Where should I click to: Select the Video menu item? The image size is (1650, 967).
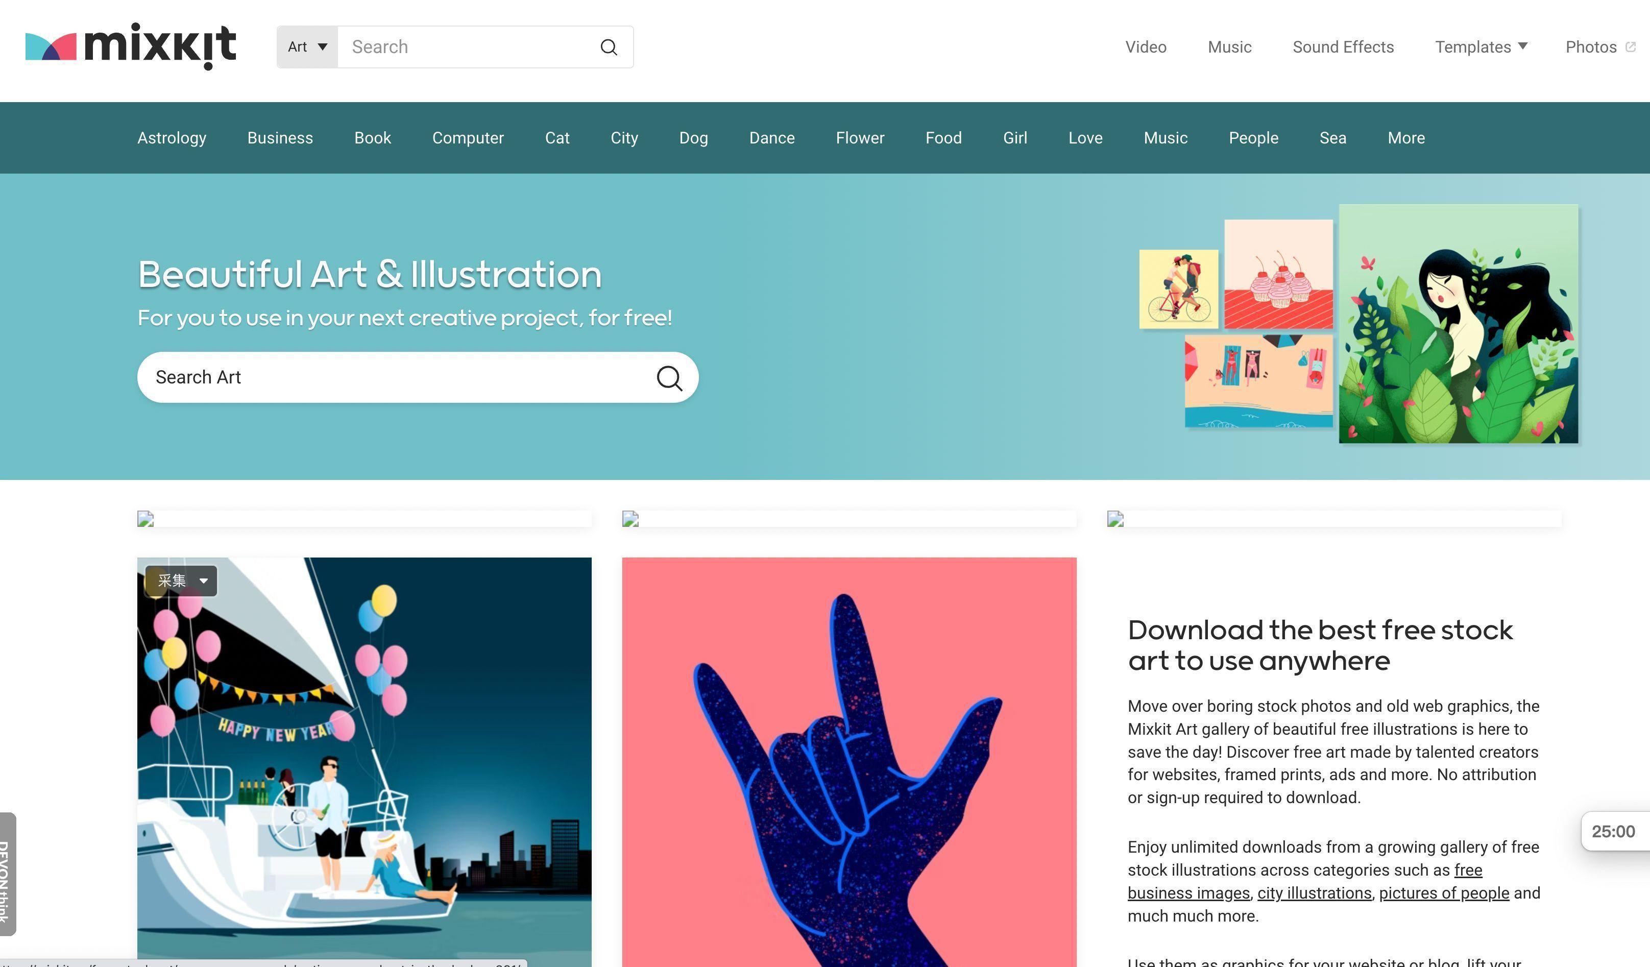[x=1146, y=46]
